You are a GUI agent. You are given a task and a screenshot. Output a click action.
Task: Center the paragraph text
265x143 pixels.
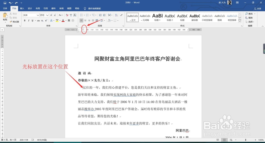coord(85,21)
